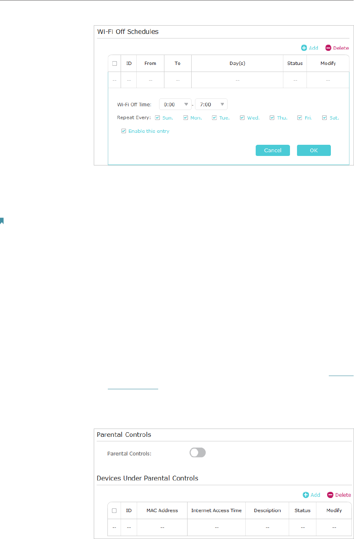This screenshot has height=539, width=354.
Task: Uncheck the Thu. repeat checkbox
Action: (x=272, y=118)
